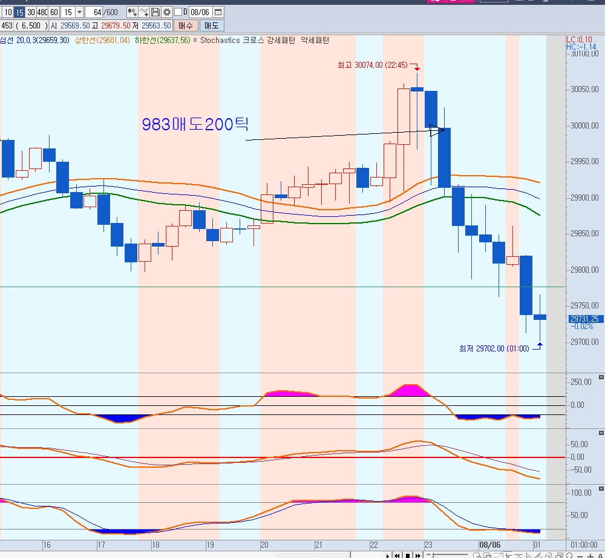605x558 pixels.
Task: Select the 15-minute period button
Action: click(x=19, y=12)
